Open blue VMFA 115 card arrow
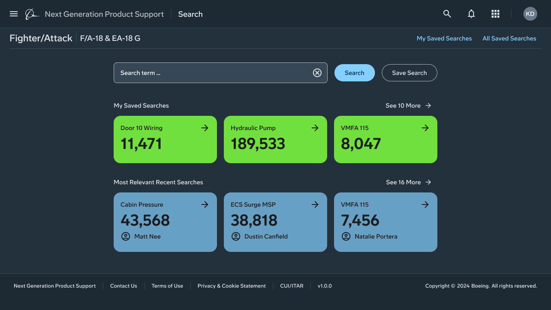551x310 pixels. [425, 205]
